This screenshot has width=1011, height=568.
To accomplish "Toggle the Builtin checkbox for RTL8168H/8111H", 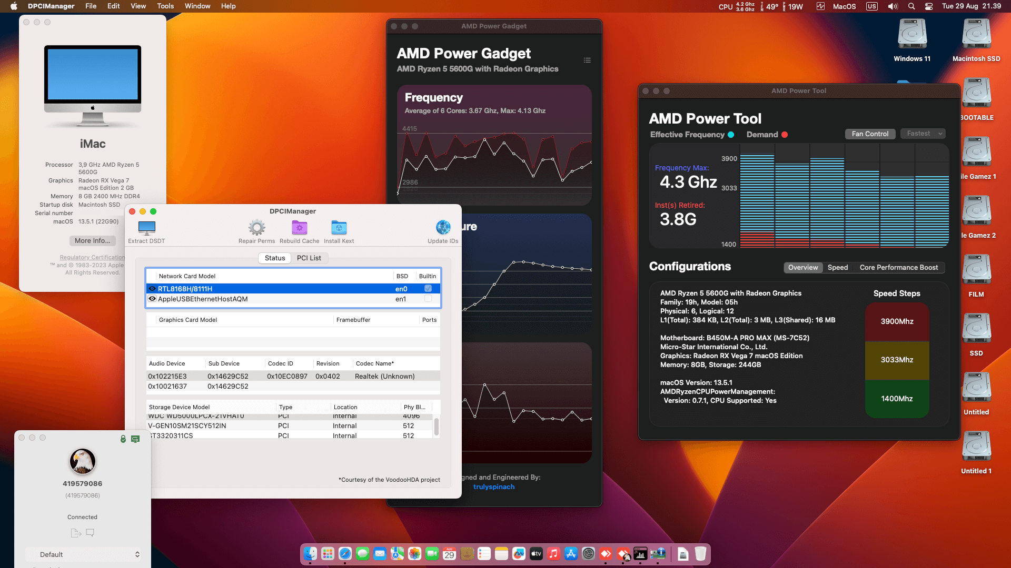I will point(428,289).
